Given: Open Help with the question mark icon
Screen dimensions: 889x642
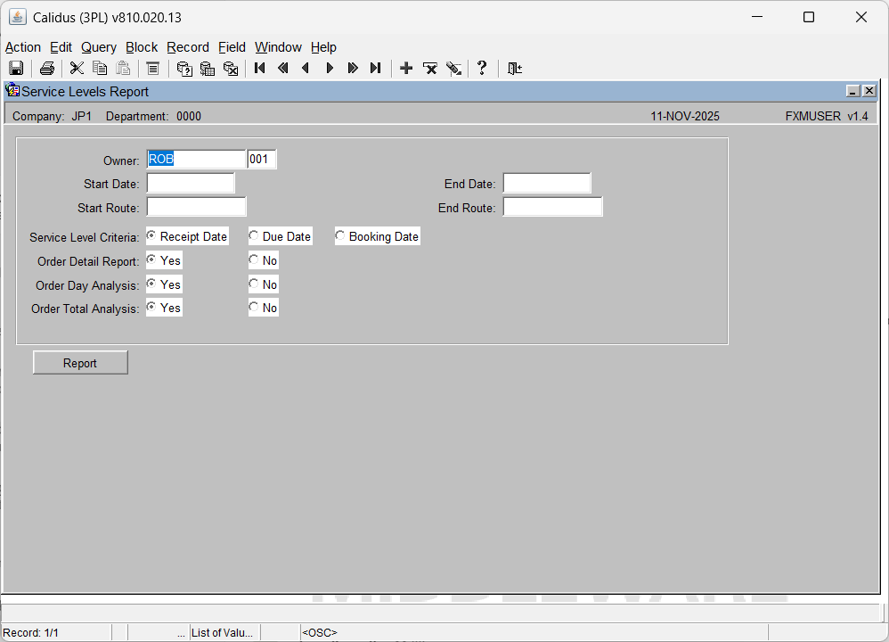Looking at the screenshot, I should click(482, 69).
